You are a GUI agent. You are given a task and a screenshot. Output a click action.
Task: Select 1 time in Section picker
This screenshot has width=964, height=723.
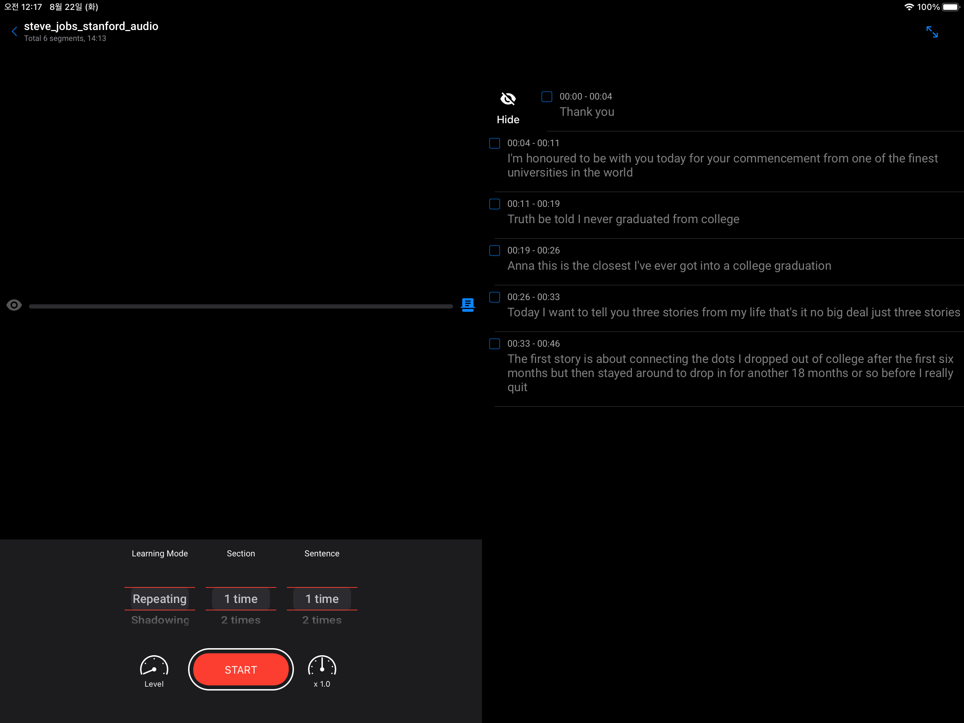(241, 599)
